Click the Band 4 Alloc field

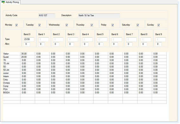(x=86, y=44)
